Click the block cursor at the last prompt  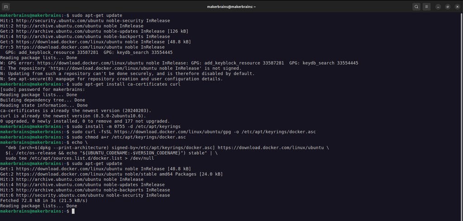[x=73, y=211]
